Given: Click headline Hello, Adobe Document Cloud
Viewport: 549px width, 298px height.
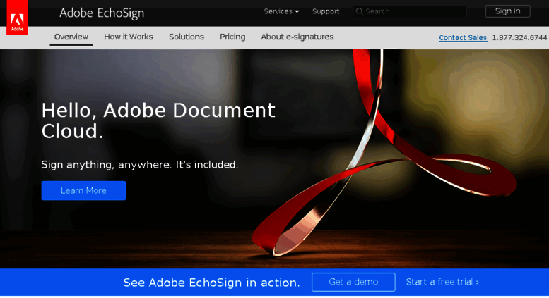Looking at the screenshot, I should [158, 120].
